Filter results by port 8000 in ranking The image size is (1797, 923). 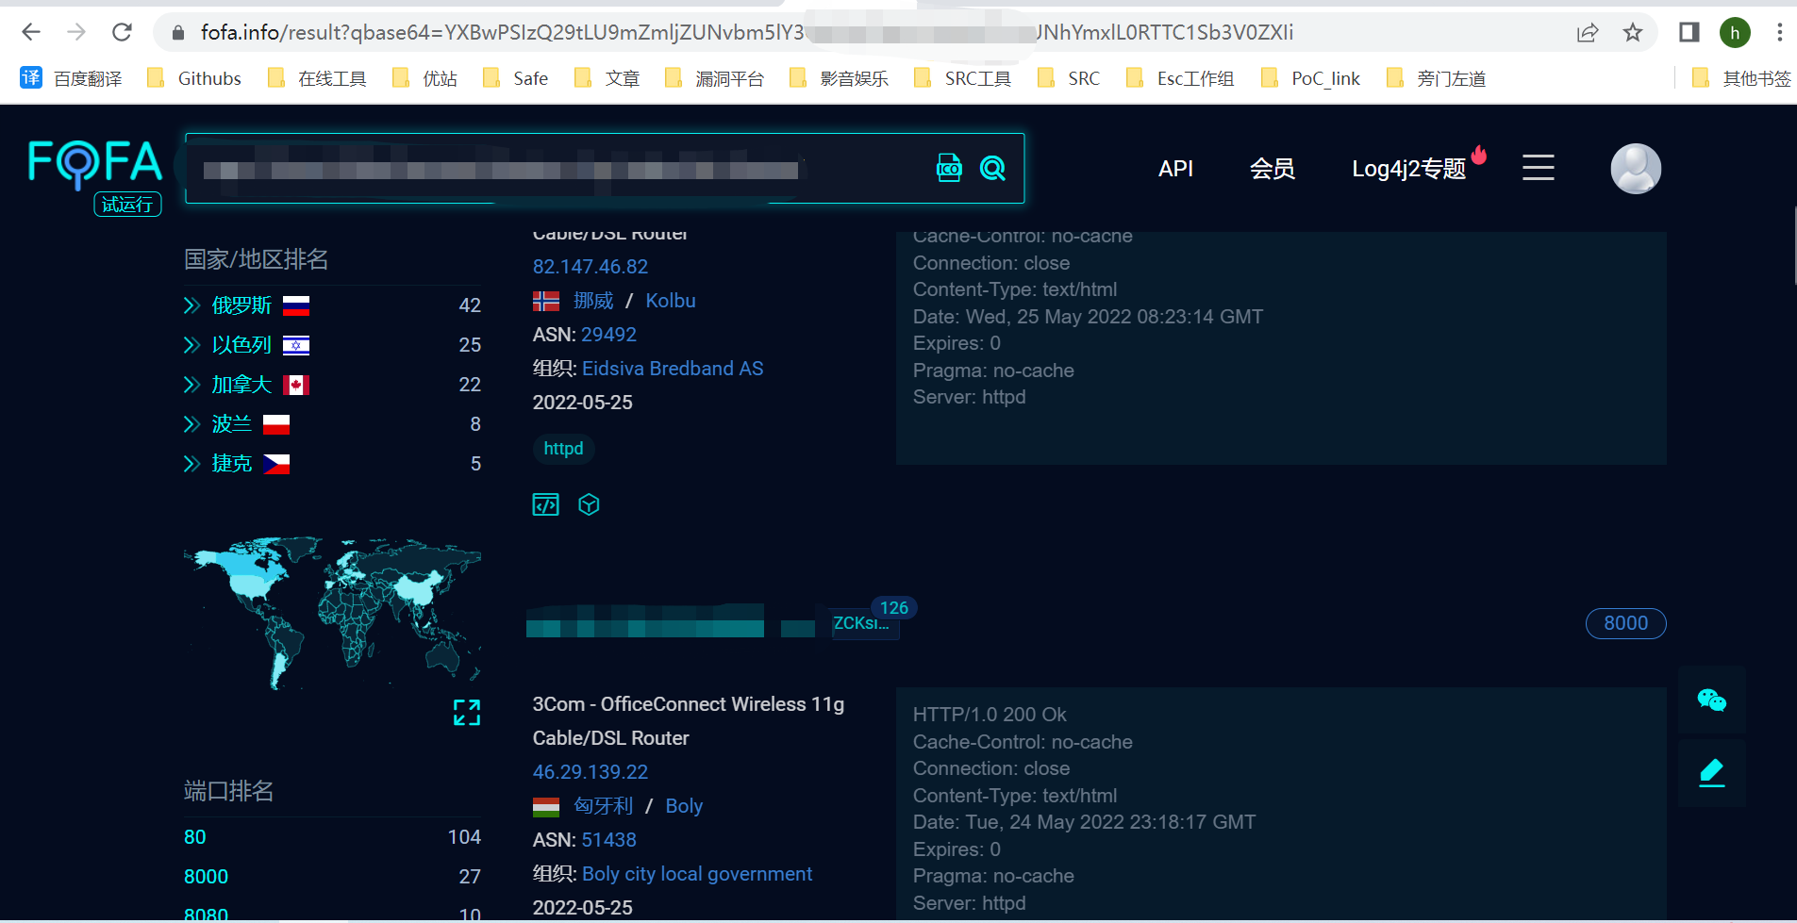206,877
